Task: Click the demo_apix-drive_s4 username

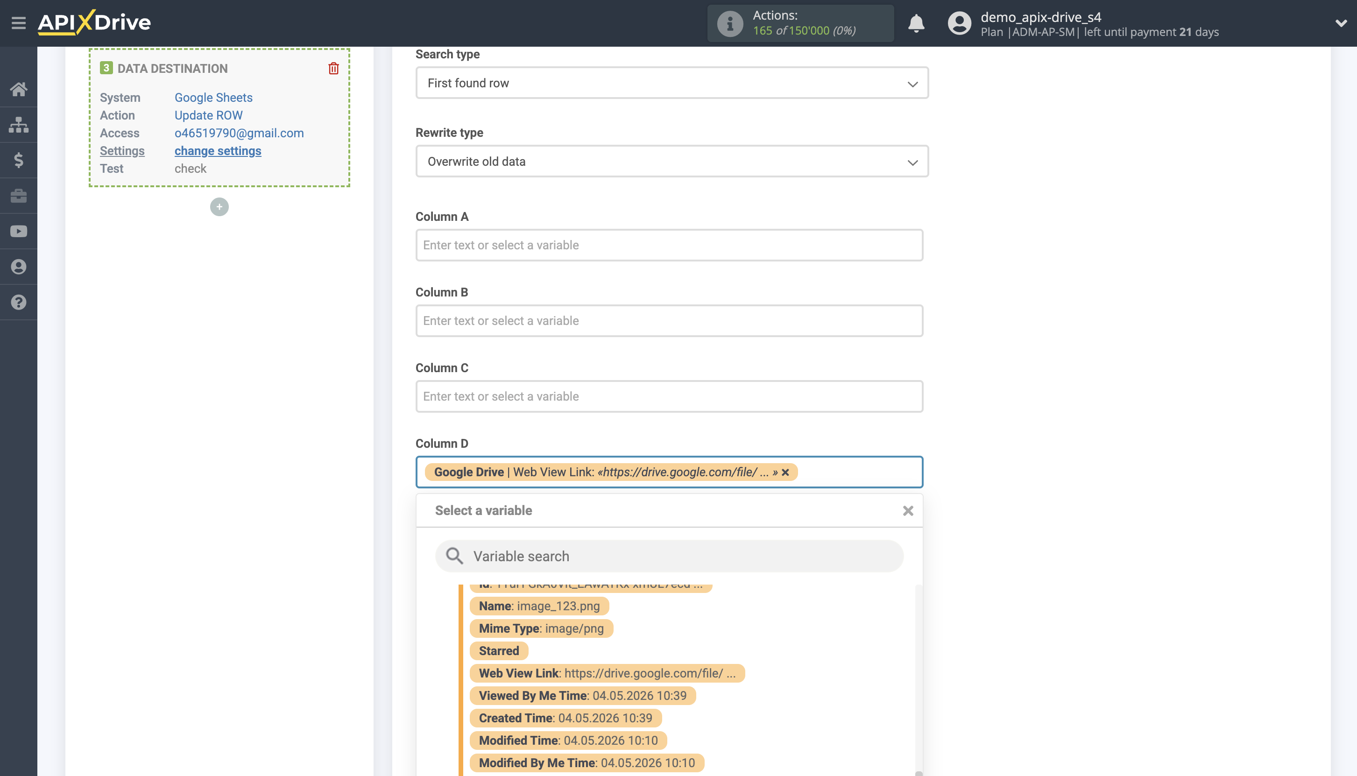Action: coord(1040,17)
